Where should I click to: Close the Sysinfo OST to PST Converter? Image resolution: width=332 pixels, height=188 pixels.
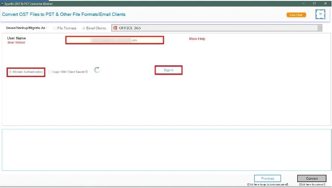click(325, 4)
